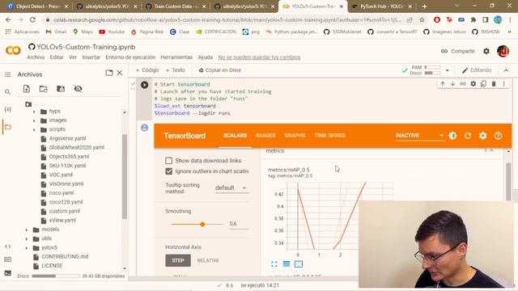518x291 pixels.
Task: Toggle TensorBoard dark mode icon
Action: point(452,136)
